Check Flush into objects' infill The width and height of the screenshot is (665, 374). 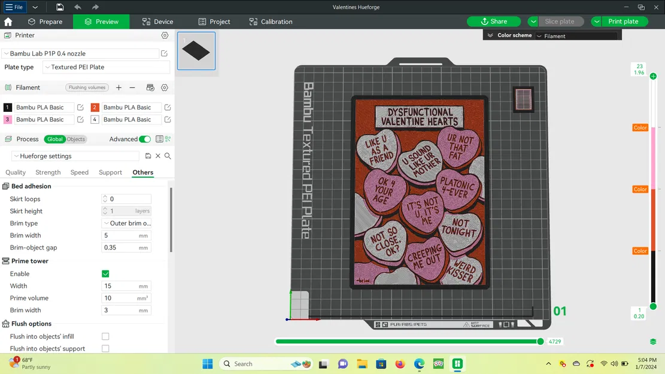[105, 336]
